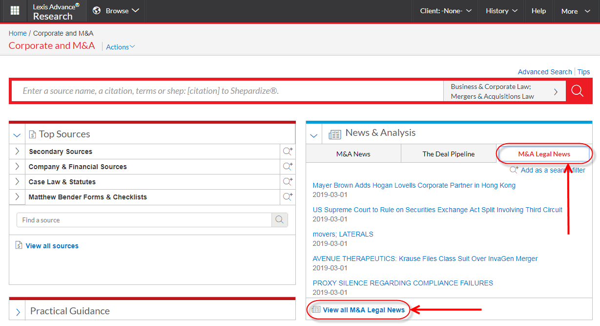
Task: Expand Matthew Bender Forms & Checklists row
Action: pyautogui.click(x=17, y=197)
